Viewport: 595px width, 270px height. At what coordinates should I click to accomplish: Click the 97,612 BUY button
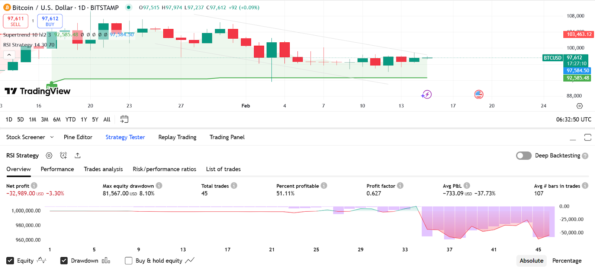[50, 21]
